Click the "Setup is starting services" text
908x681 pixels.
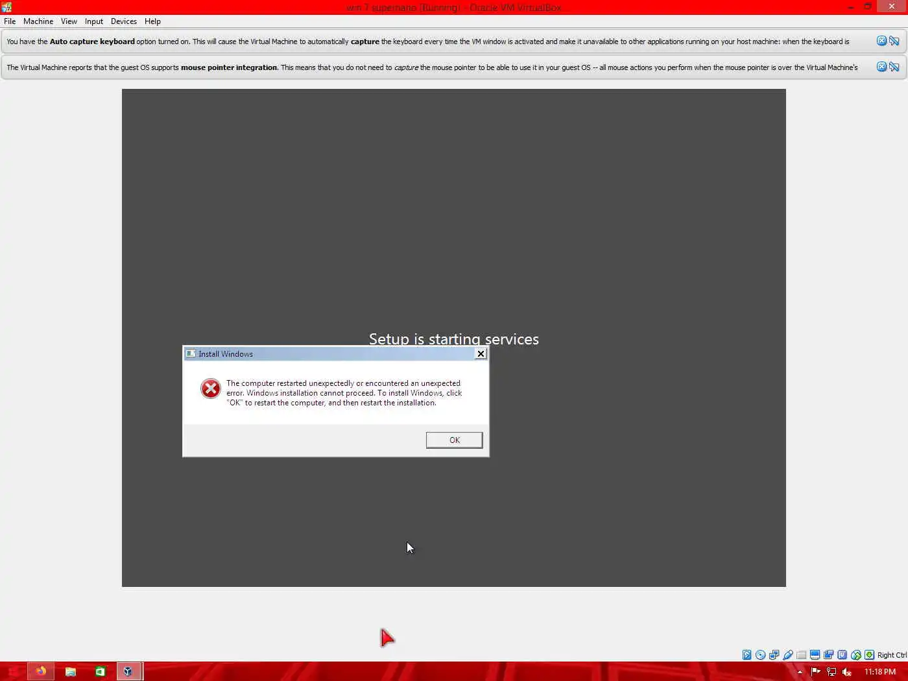pos(454,339)
